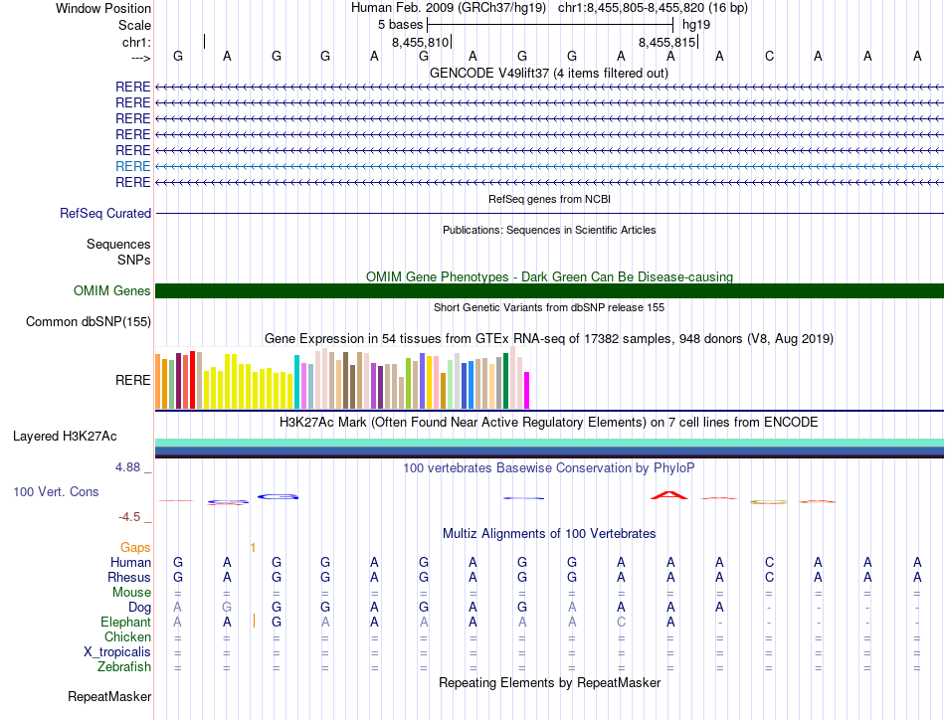This screenshot has height=720, width=945.
Task: Click the red A peak in PhyloP conservation
Action: (669, 495)
